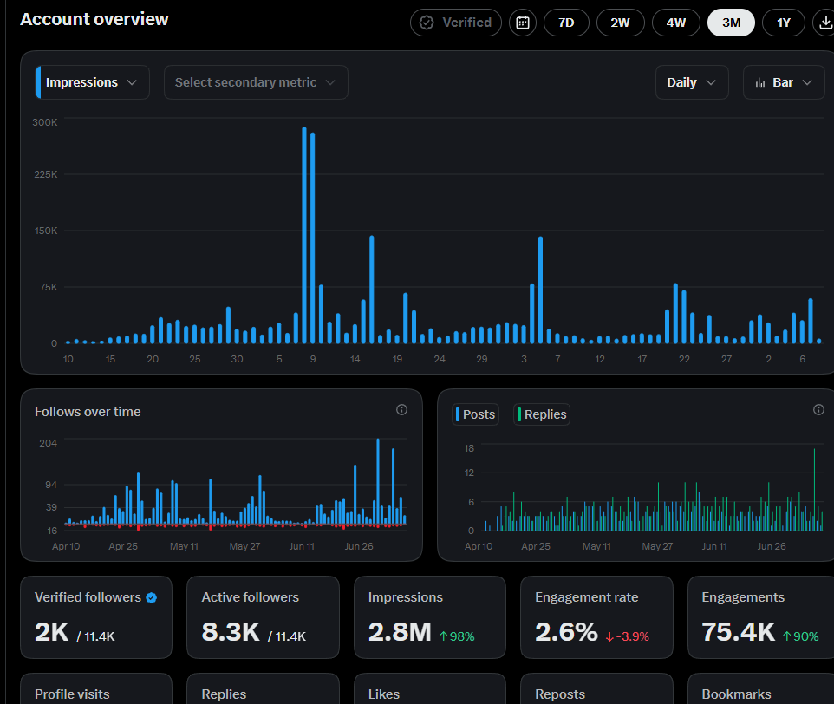Open the Daily granularity dropdown
Viewport: 834px width, 704px height.
coord(692,82)
